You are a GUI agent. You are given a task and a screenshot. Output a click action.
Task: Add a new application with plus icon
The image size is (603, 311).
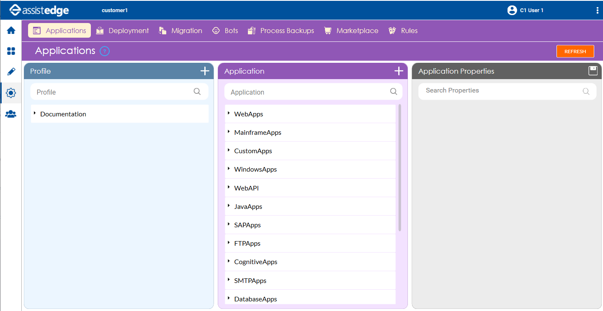click(x=399, y=71)
